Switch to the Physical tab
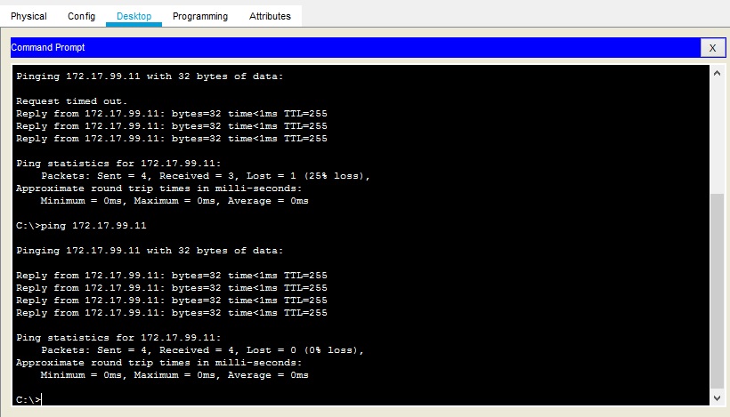 (x=28, y=16)
